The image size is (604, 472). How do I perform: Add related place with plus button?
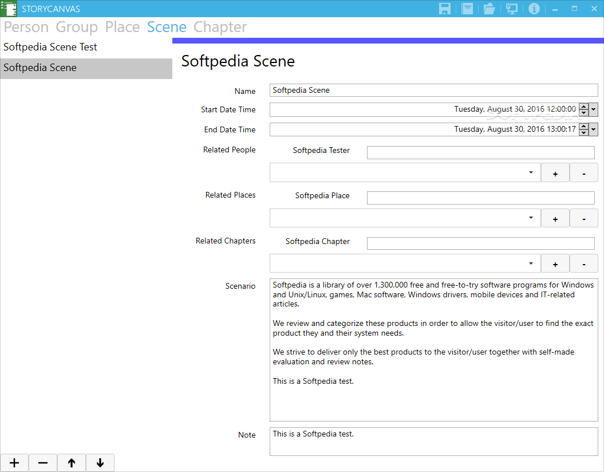point(555,218)
